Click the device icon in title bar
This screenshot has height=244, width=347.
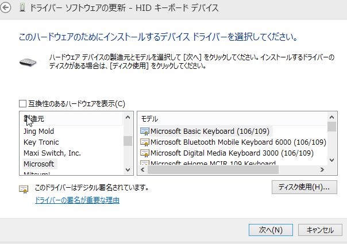22,8
